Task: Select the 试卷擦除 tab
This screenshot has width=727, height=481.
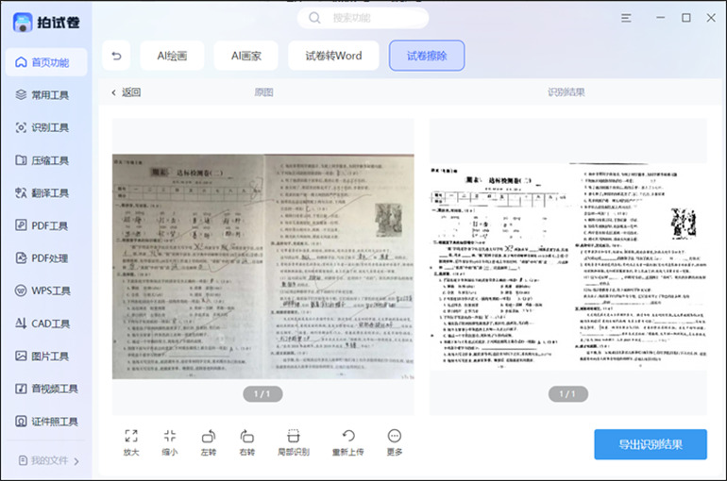Action: tap(427, 56)
